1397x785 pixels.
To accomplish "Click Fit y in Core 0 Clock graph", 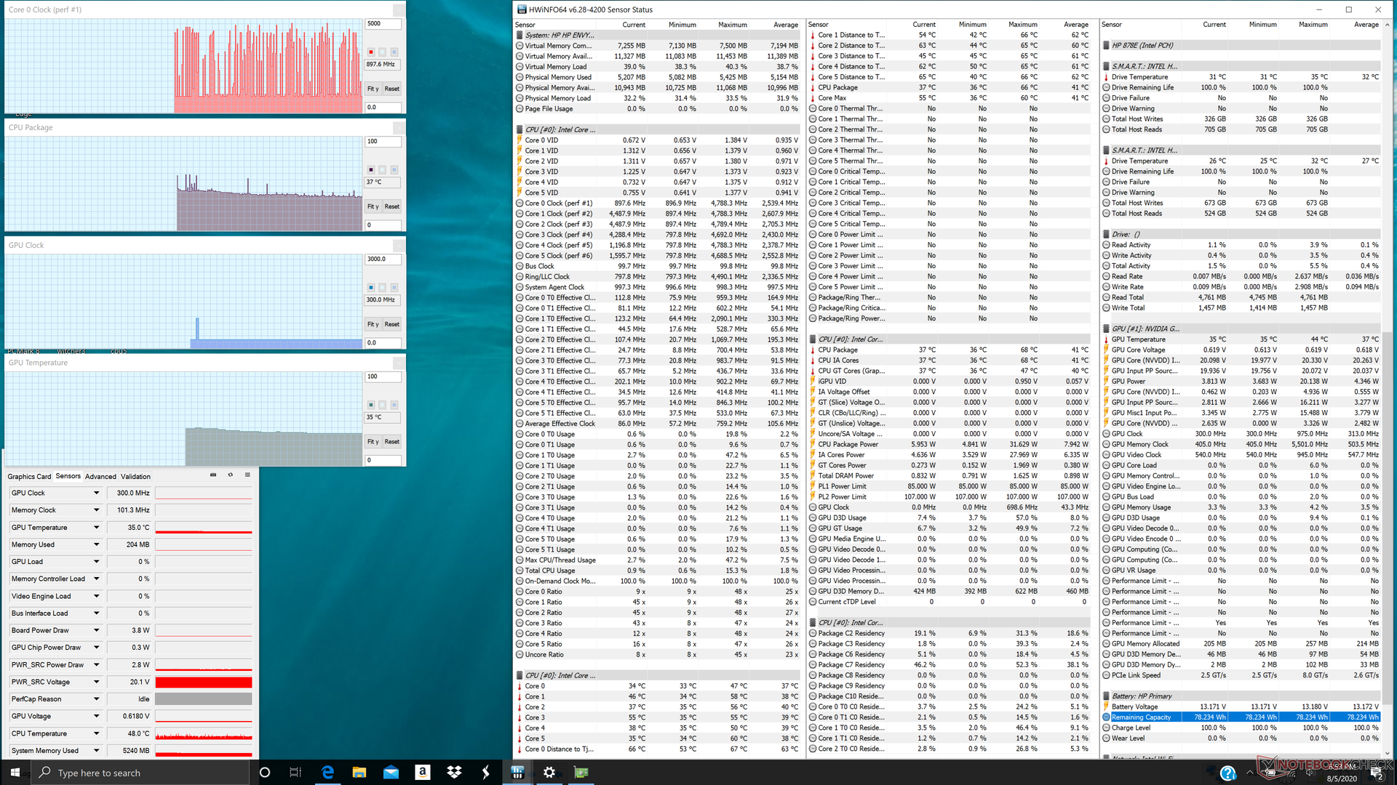I will [x=373, y=89].
